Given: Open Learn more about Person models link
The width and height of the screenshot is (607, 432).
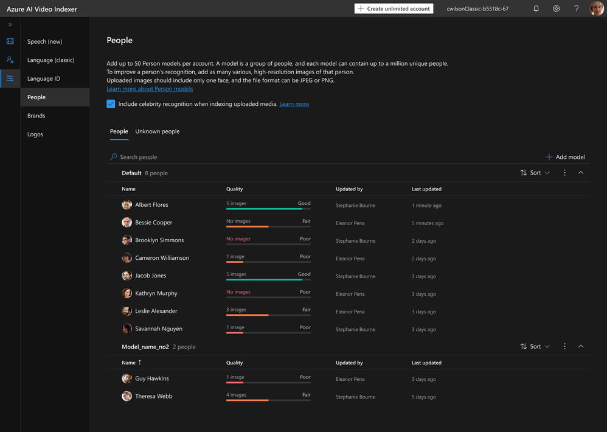Looking at the screenshot, I should [150, 89].
